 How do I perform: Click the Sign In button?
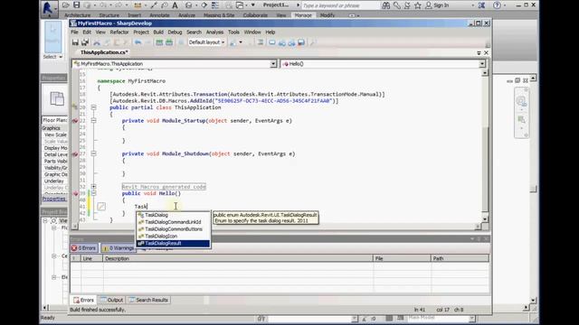438,5
